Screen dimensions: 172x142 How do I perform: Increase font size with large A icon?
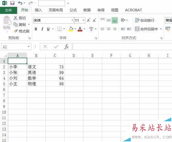coord(88,20)
